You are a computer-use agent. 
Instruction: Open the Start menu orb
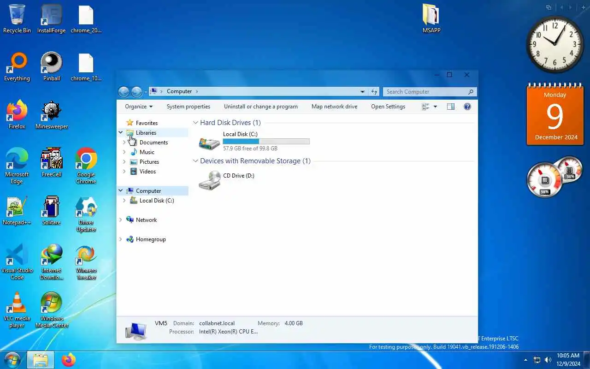pos(12,360)
